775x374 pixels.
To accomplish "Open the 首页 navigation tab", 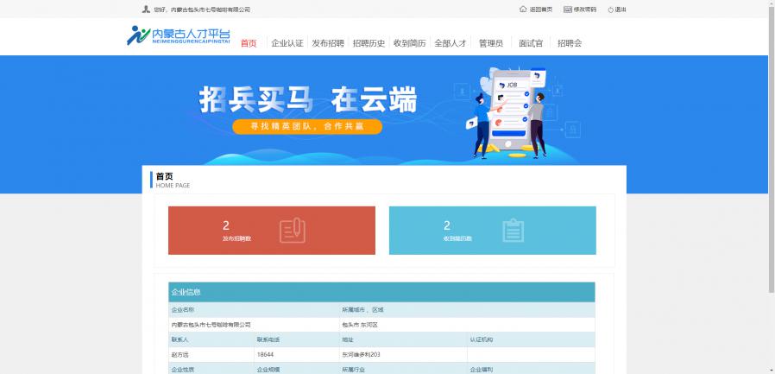I will pos(249,43).
